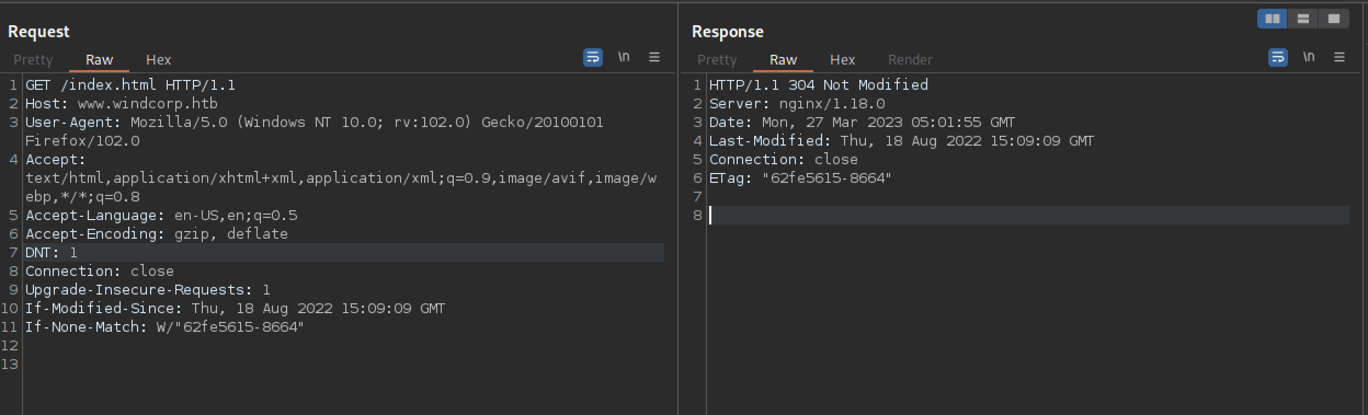Select the Raw tab in Request
The image size is (1368, 415).
(x=99, y=60)
